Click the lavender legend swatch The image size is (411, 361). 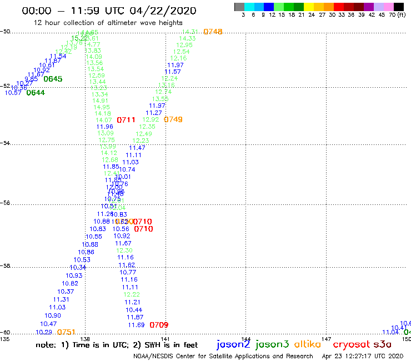click(x=378, y=7)
